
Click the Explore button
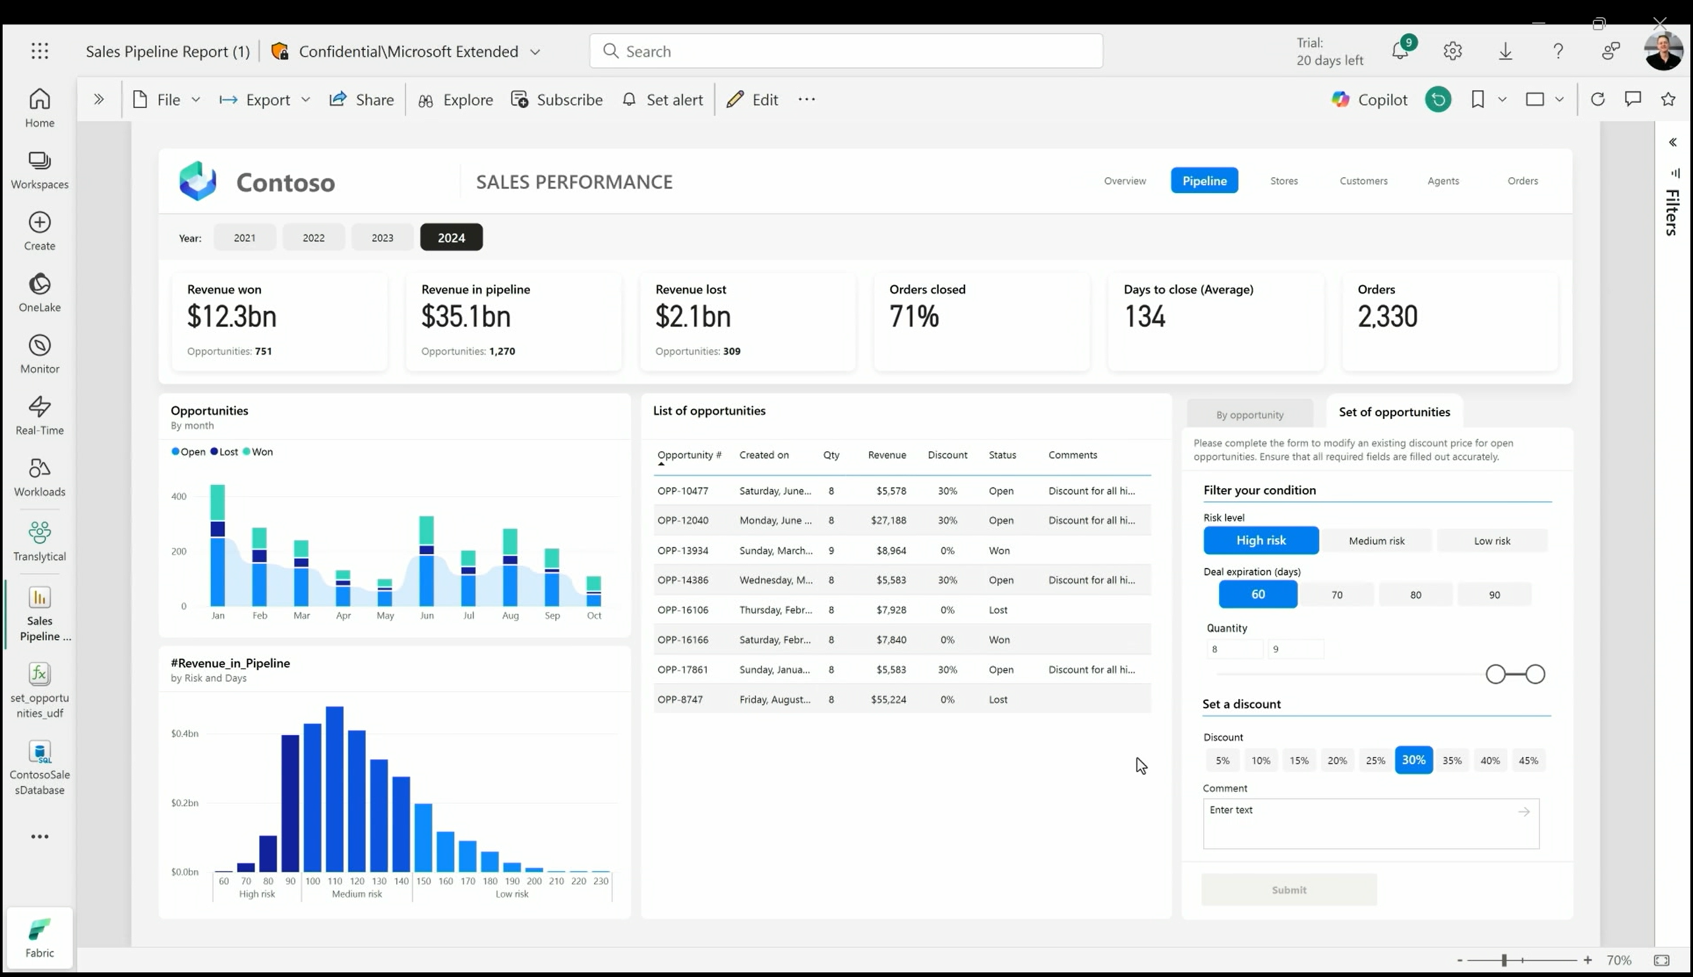point(456,99)
